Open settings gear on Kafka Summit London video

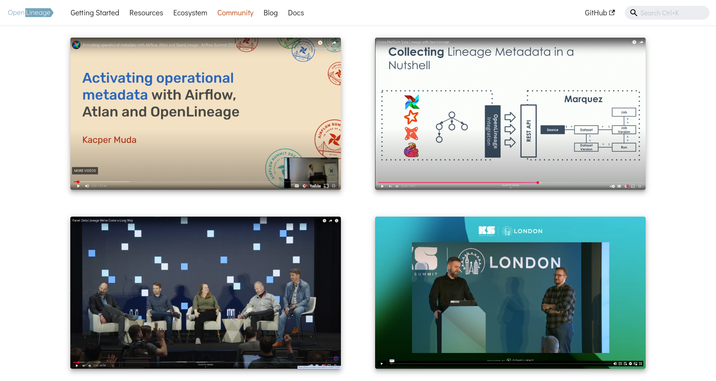coord(630,363)
